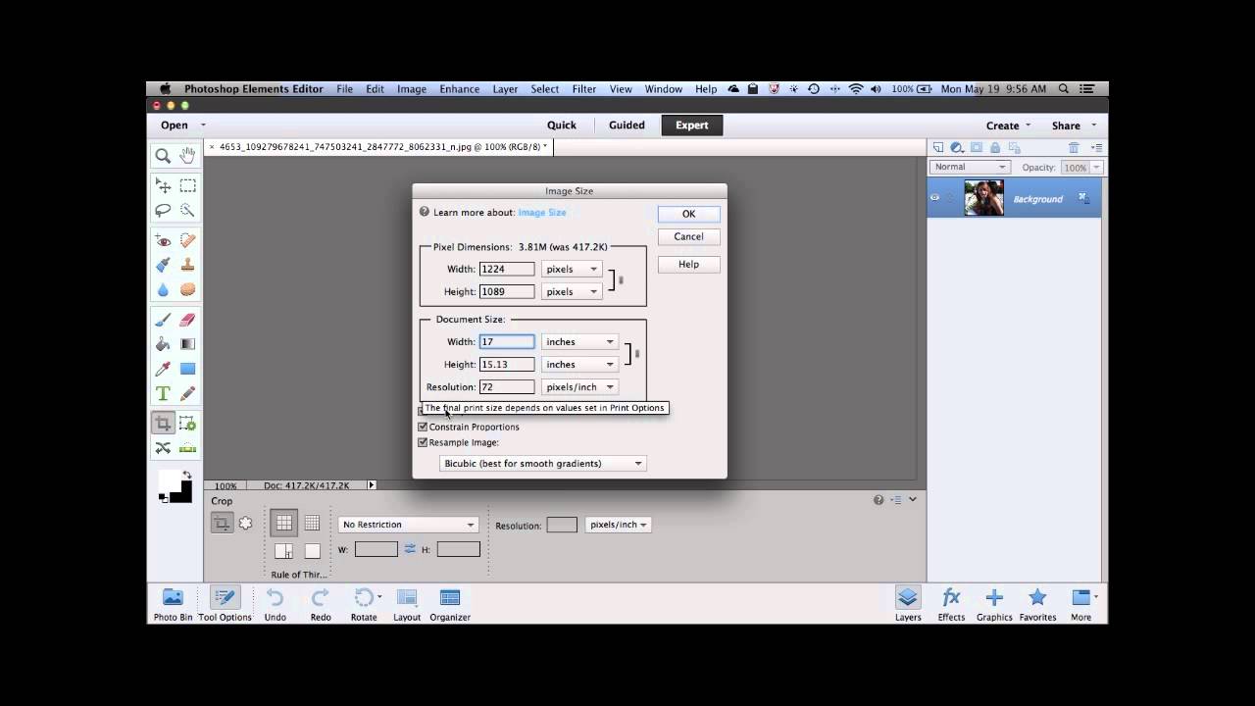
Task: Open the Layer menu
Action: 505,89
